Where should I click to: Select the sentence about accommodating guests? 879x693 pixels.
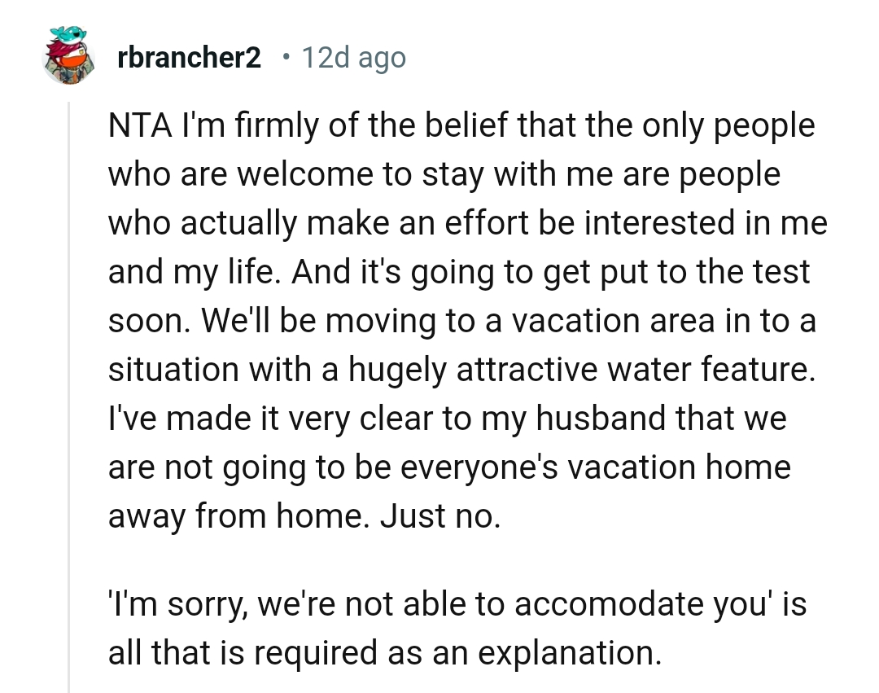[x=456, y=603]
